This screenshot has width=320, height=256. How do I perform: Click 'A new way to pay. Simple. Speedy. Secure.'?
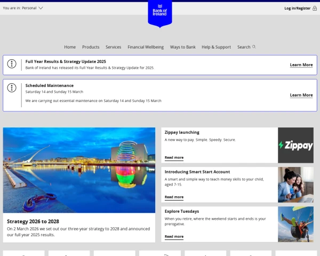(200, 140)
